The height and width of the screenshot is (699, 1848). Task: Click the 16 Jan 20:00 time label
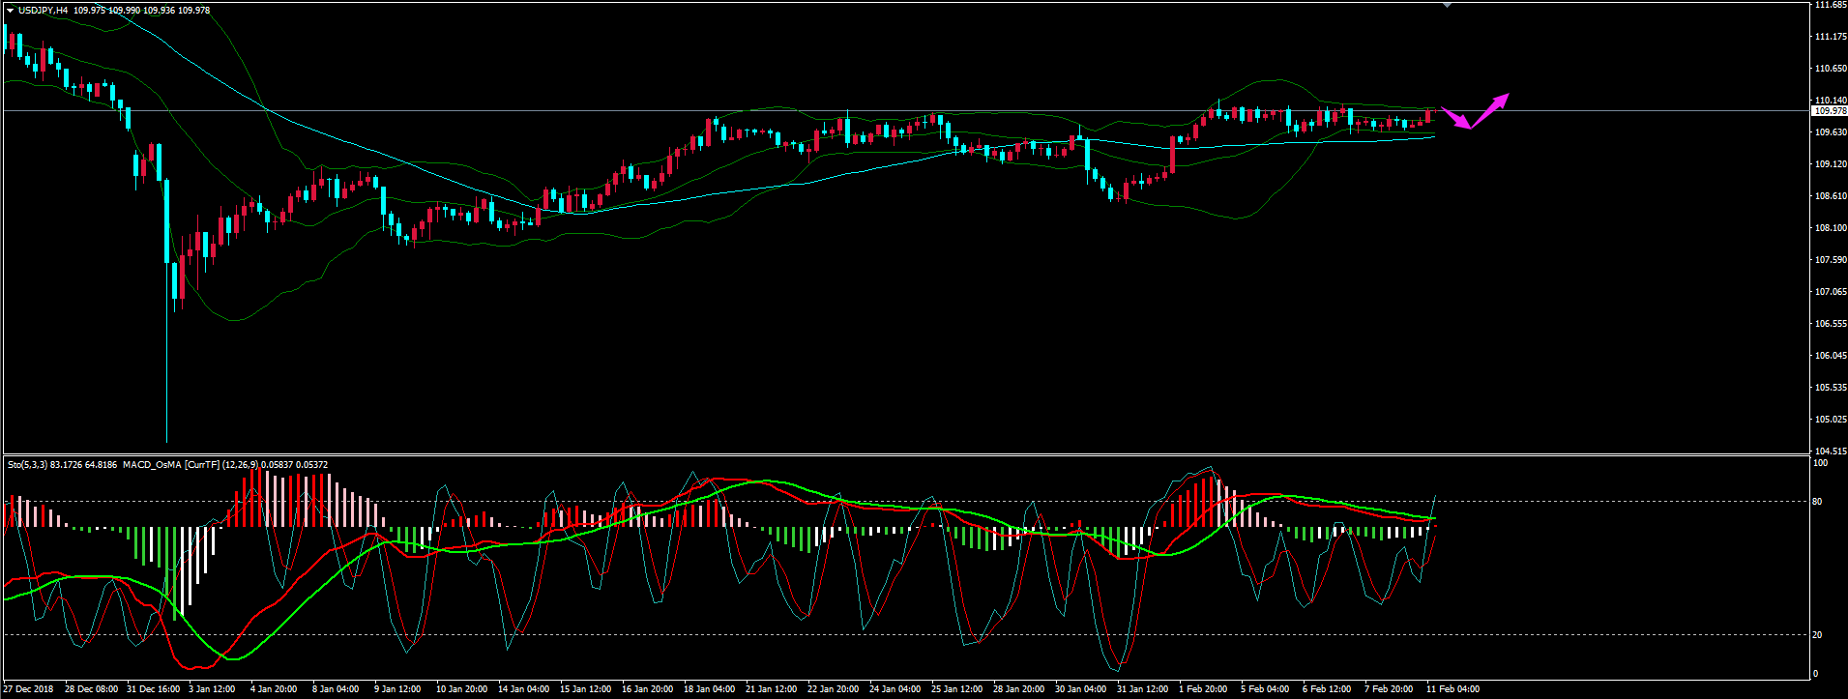pos(648,689)
